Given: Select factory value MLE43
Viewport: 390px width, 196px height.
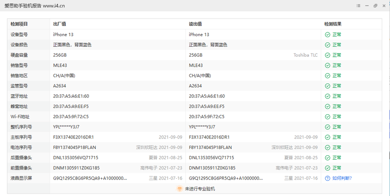Looking at the screenshot, I should point(60,65).
